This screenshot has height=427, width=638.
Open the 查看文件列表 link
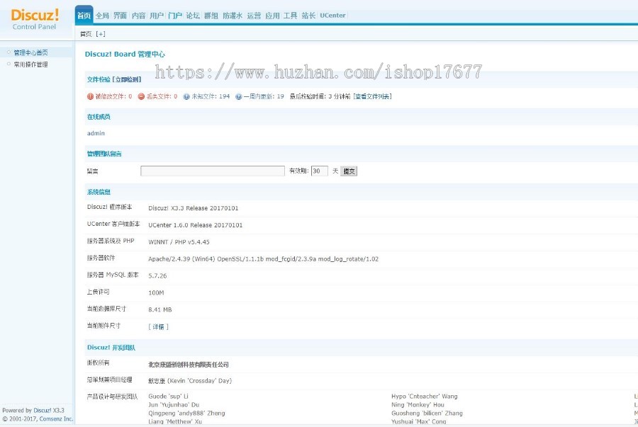pos(372,96)
